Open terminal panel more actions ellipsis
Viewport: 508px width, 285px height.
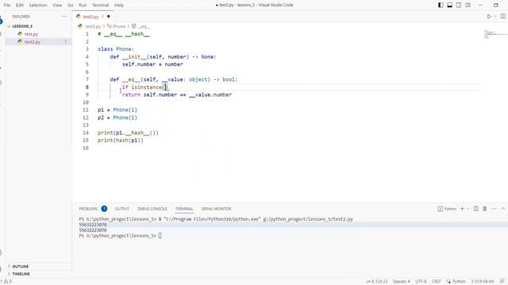[x=494, y=209]
